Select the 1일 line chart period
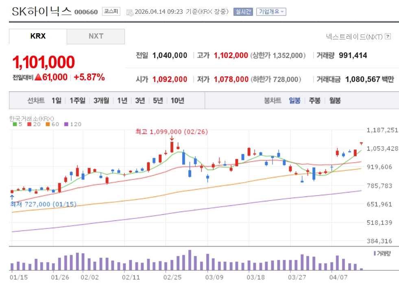Image resolution: width=399 pixels, height=287 pixels. tap(56, 101)
